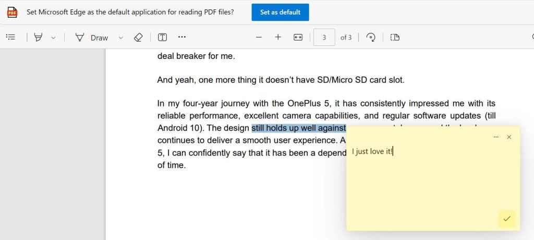This screenshot has height=240, width=534.
Task: Save the comment with the checkmark button
Action: click(506, 219)
